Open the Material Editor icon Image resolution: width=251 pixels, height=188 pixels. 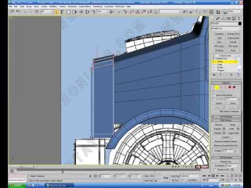pyautogui.click(x=218, y=12)
